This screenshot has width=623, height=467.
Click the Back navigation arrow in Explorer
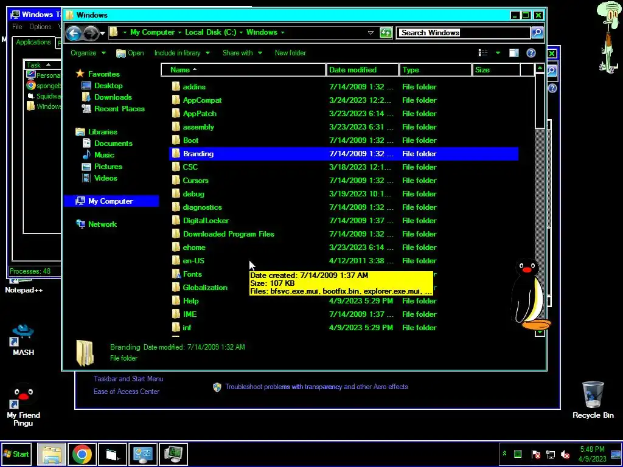coord(74,33)
